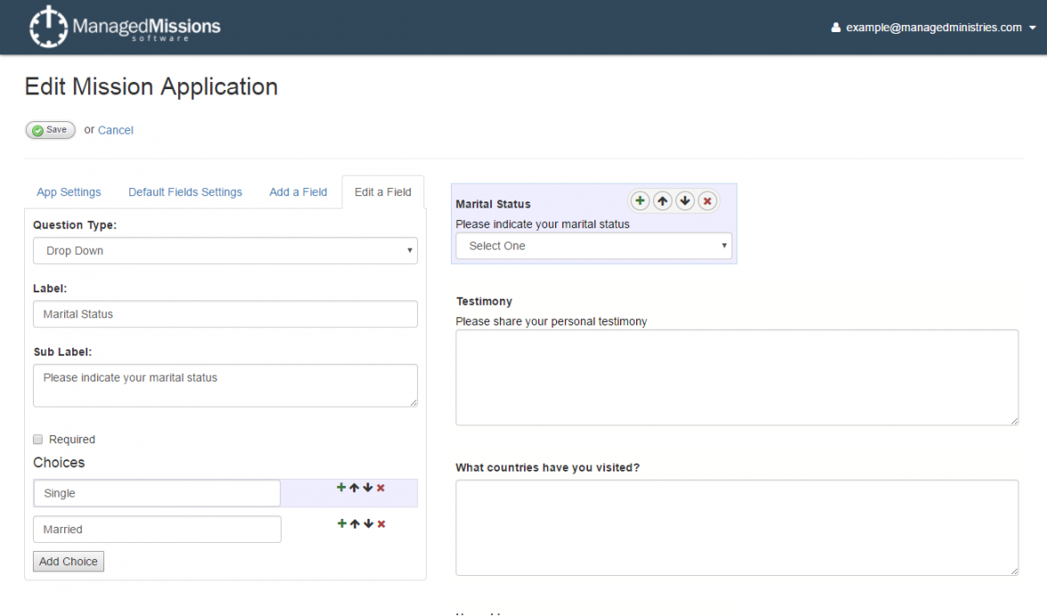Delete the Married choice
This screenshot has height=616, width=1047.
(x=381, y=524)
